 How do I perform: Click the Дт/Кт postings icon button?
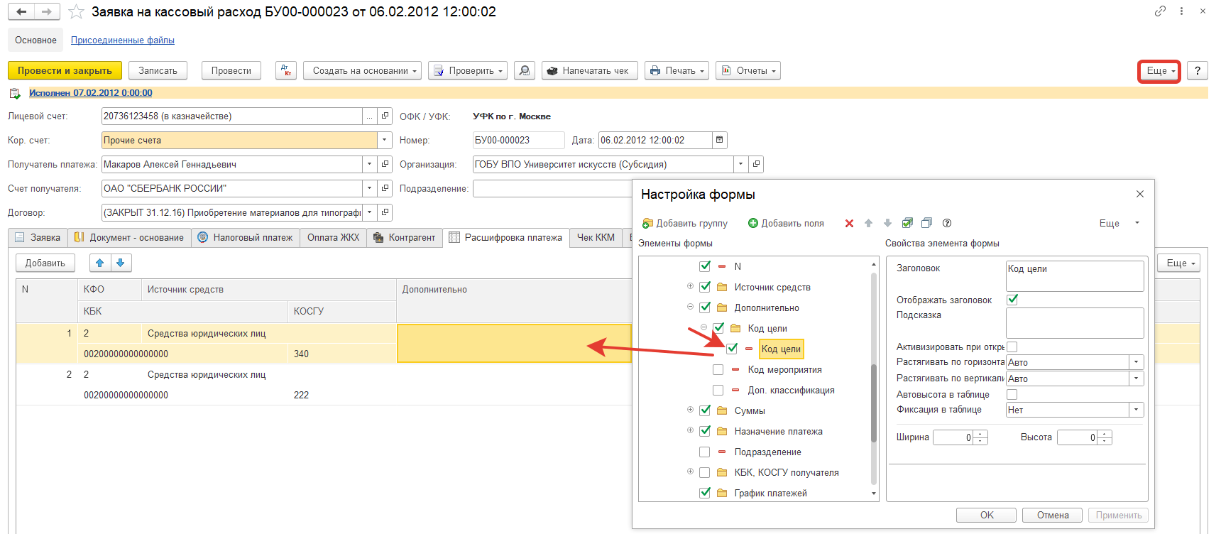[x=286, y=70]
